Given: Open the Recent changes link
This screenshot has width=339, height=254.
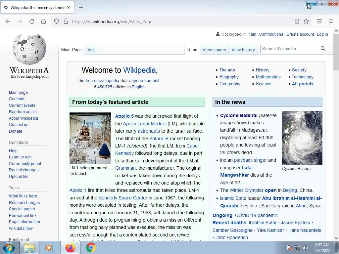Looking at the screenshot, I should tap(24, 170).
